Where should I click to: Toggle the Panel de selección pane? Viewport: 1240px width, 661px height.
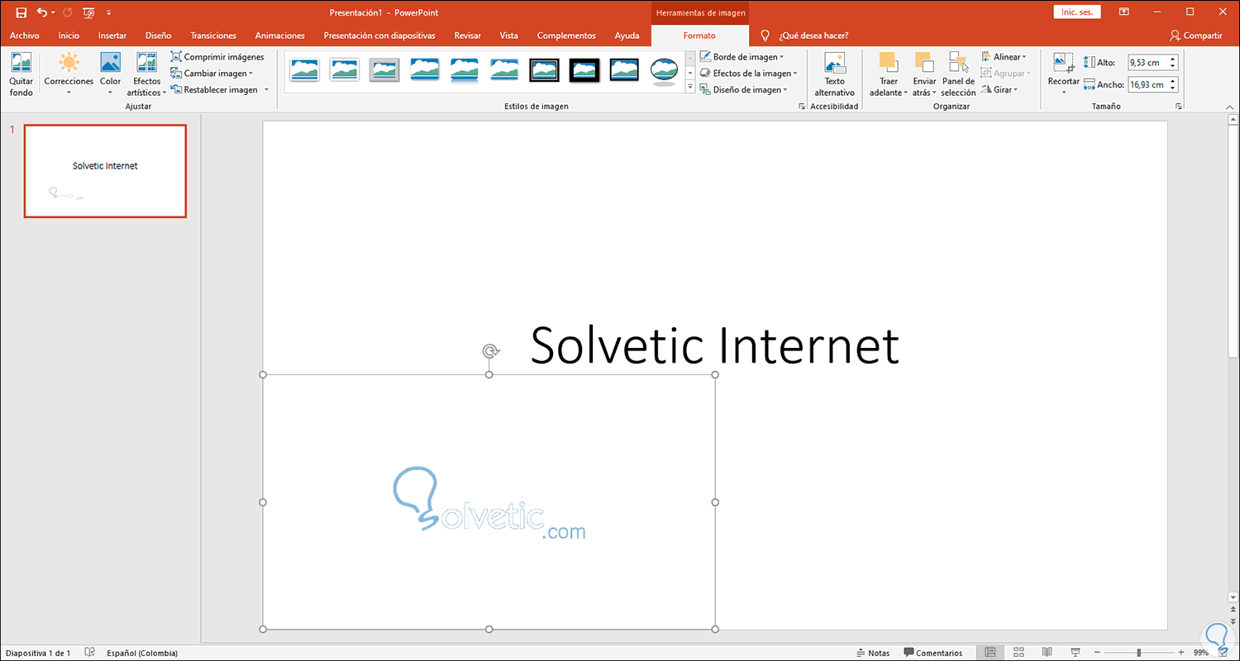[x=958, y=74]
